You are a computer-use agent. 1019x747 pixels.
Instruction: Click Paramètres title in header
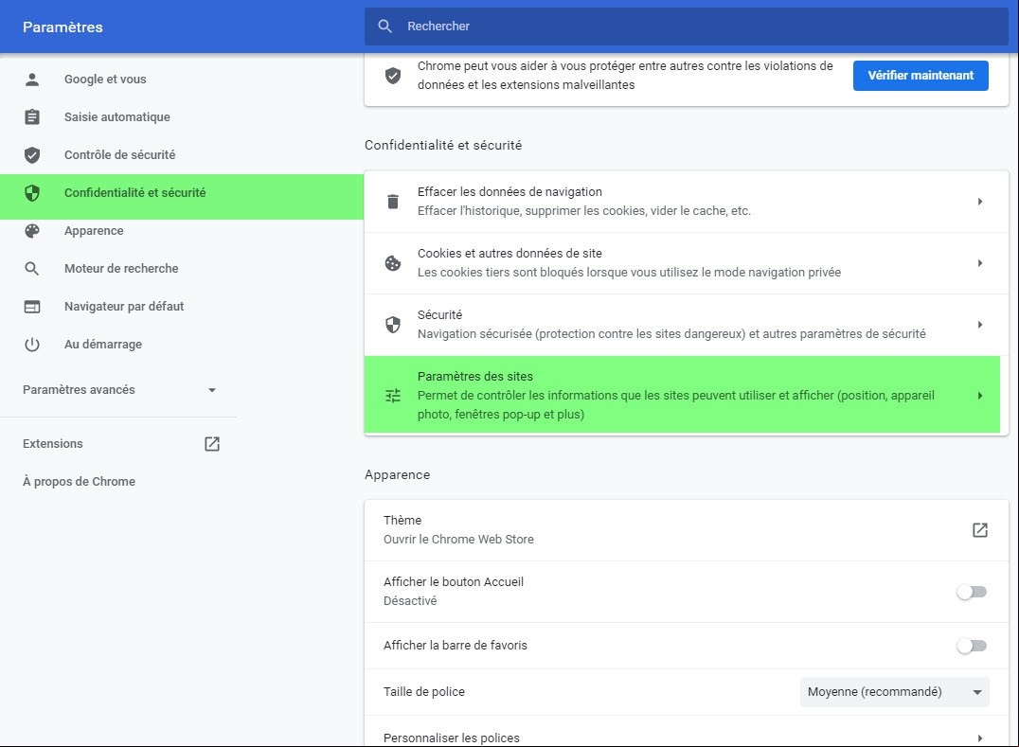(63, 27)
